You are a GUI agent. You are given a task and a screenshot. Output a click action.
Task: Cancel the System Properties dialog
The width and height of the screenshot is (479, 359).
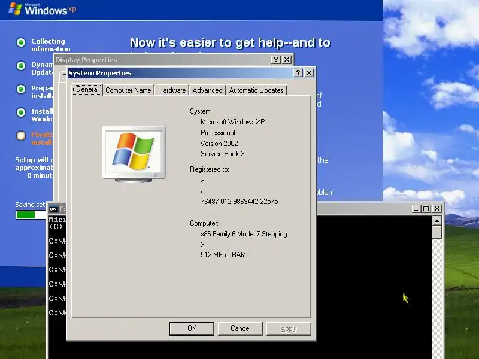(x=241, y=328)
